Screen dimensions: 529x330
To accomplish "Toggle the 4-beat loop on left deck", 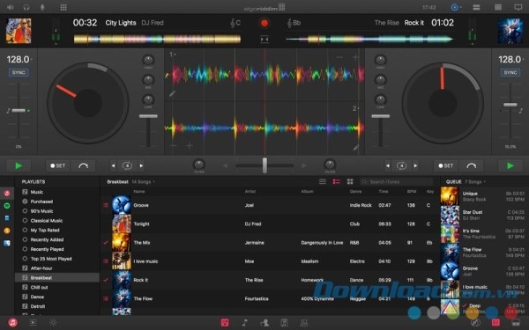I will [x=127, y=165].
